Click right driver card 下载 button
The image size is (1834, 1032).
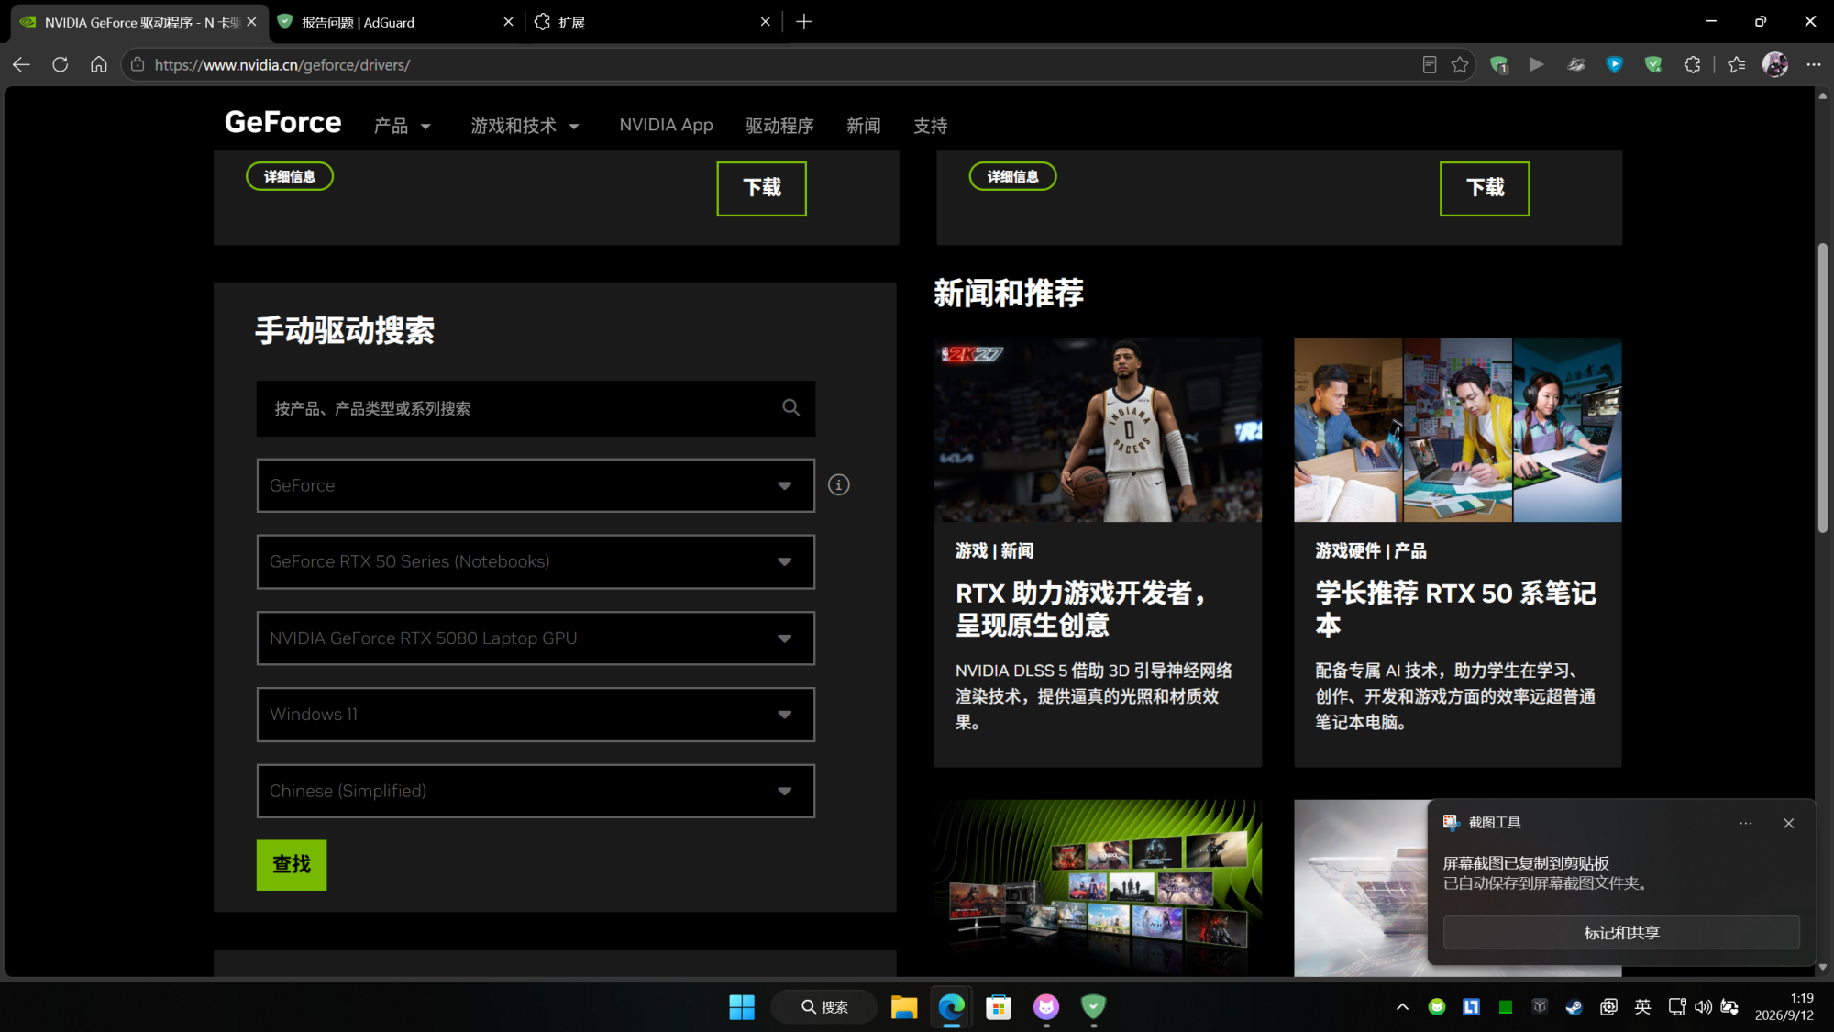1485,188
